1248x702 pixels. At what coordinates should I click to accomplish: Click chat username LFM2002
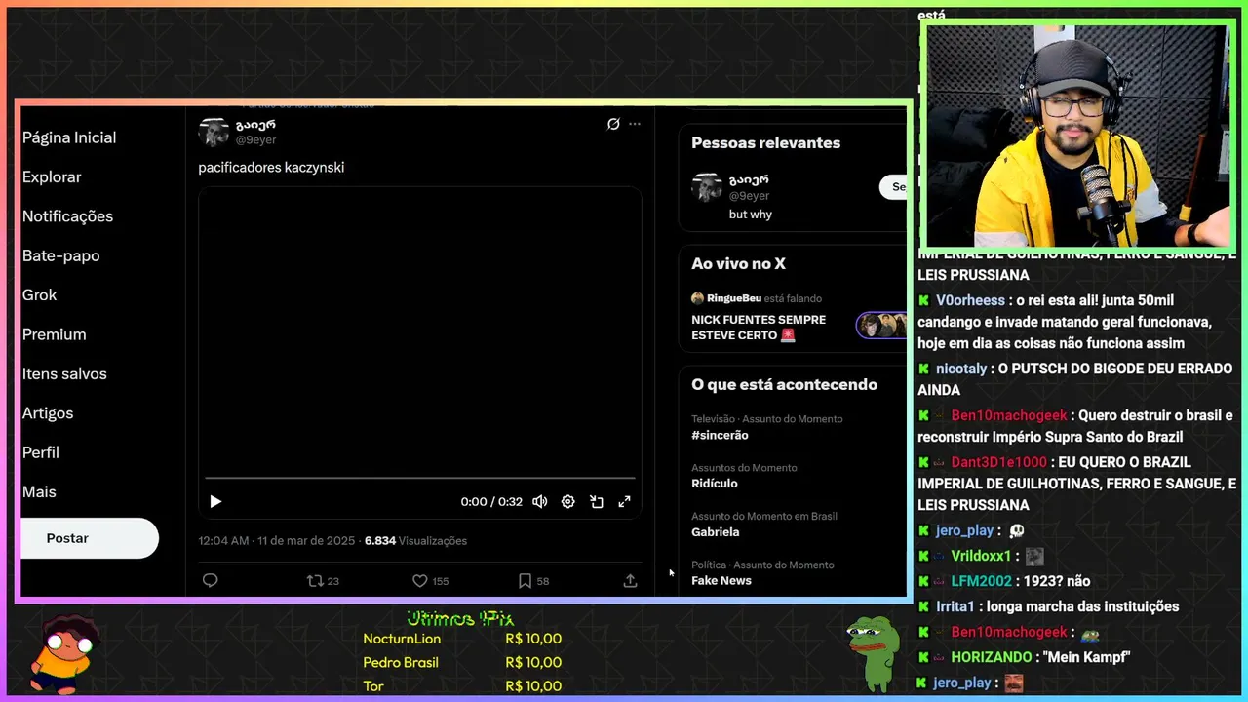click(981, 581)
